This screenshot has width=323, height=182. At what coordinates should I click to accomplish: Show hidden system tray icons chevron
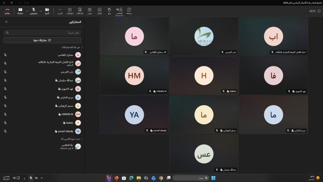42,178
